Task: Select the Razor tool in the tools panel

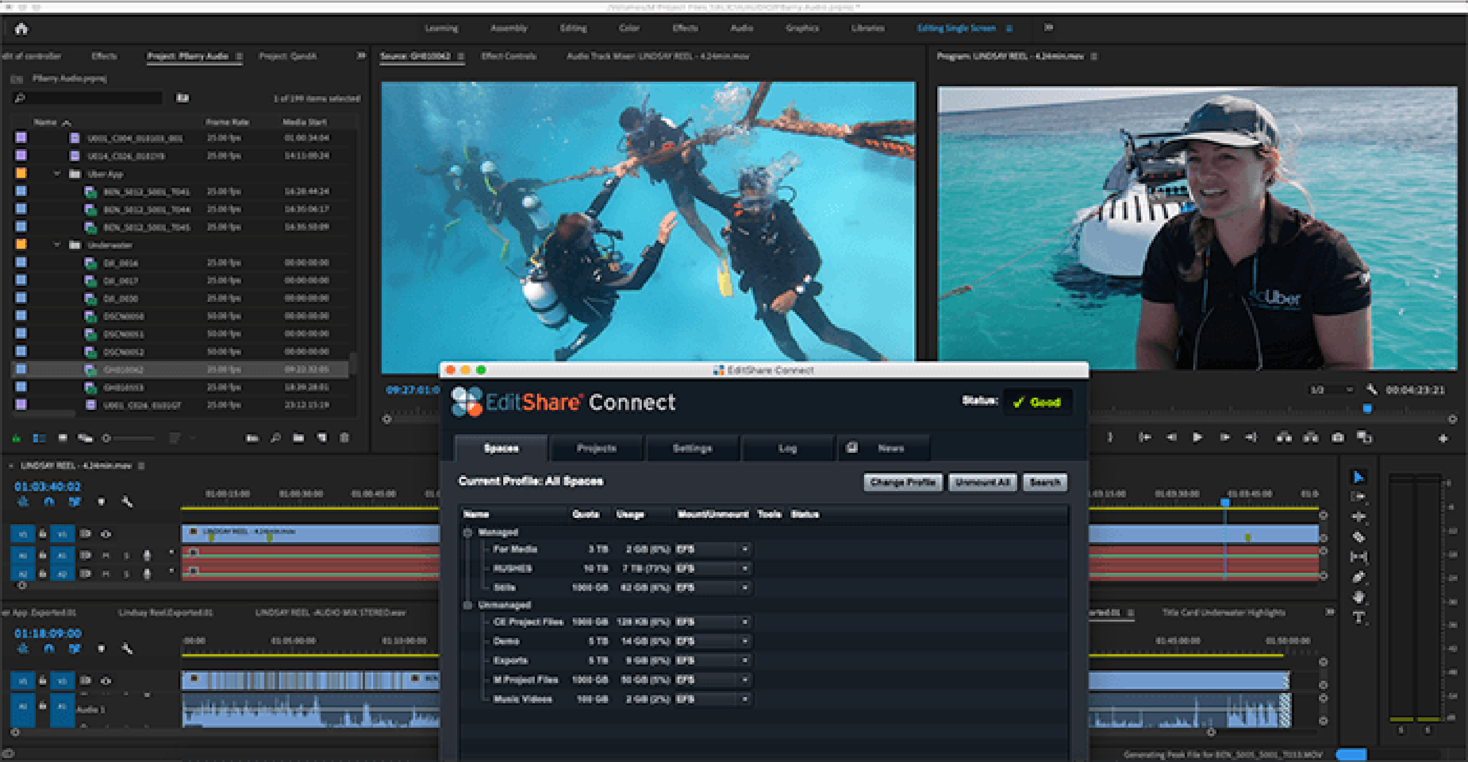Action: 1359,537
